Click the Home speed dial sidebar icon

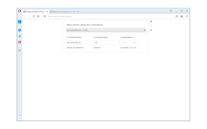coord(20,22)
